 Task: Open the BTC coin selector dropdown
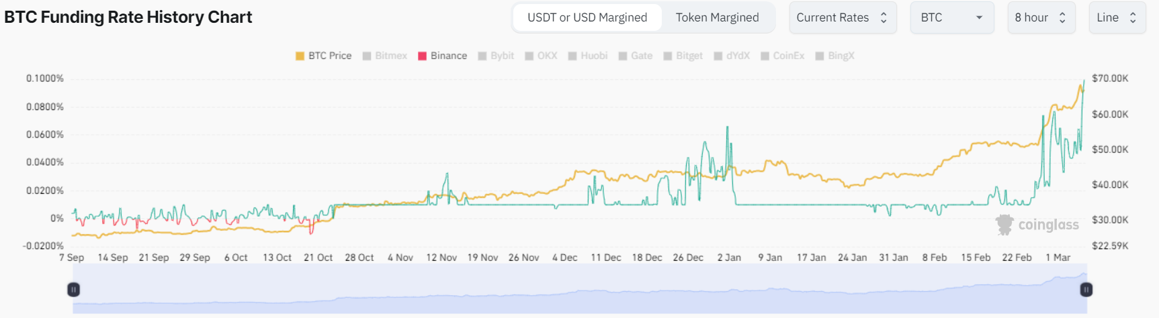coord(951,17)
